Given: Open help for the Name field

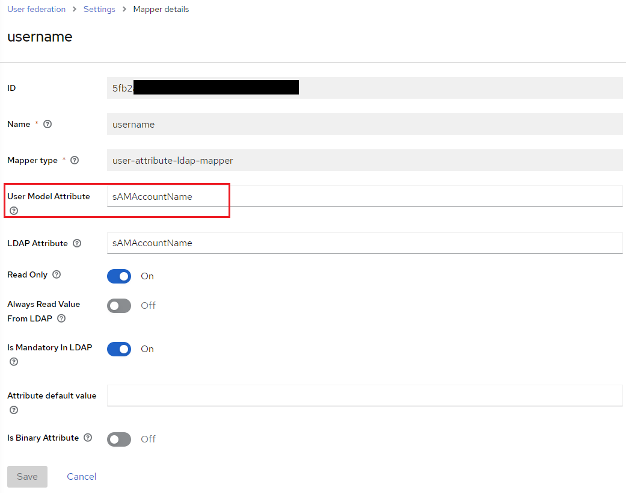Looking at the screenshot, I should coord(47,124).
